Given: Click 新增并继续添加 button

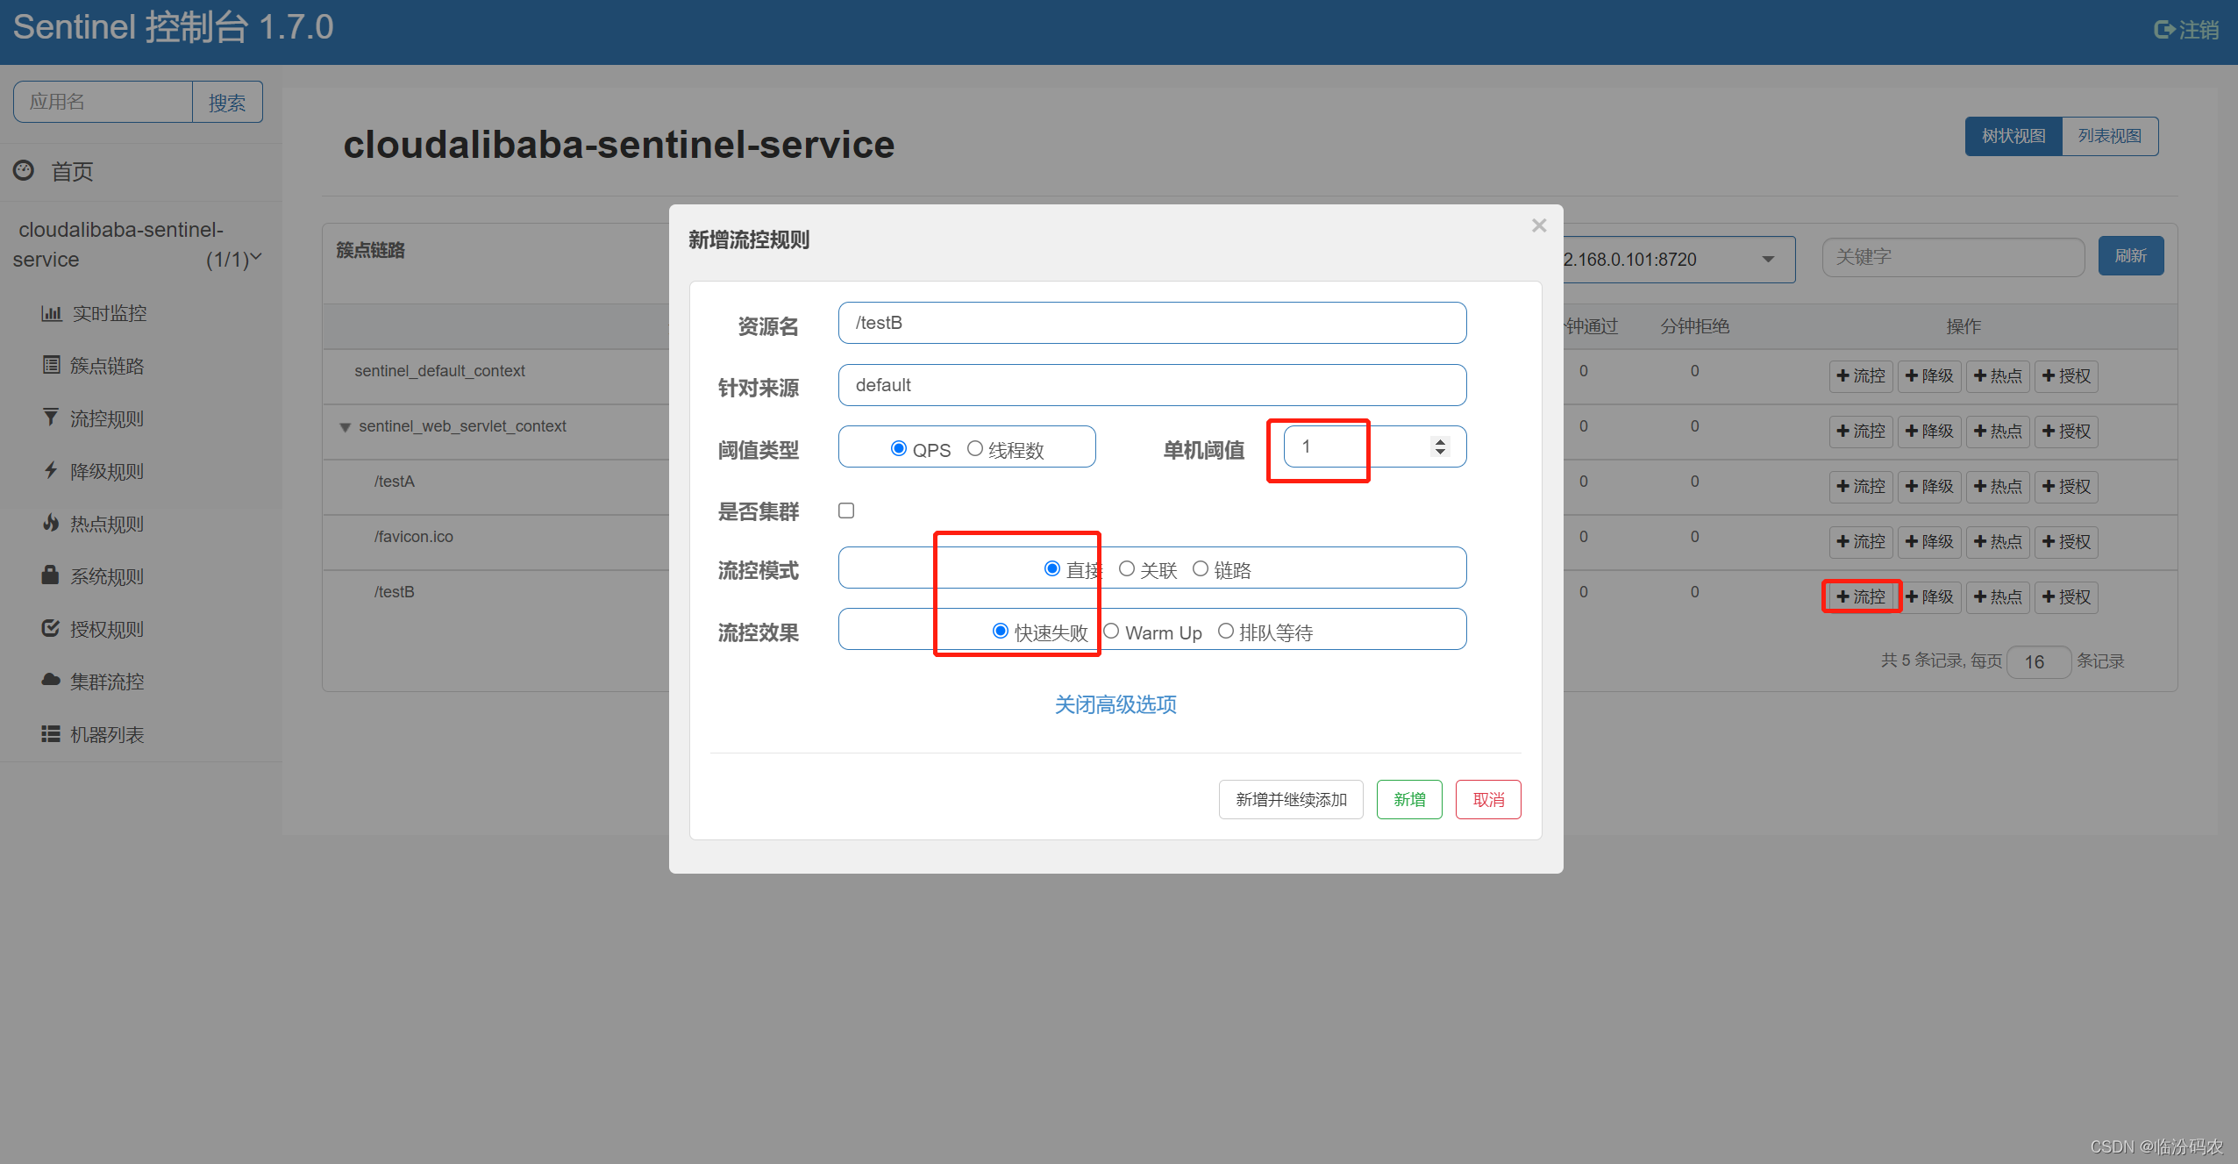Looking at the screenshot, I should click(1291, 799).
